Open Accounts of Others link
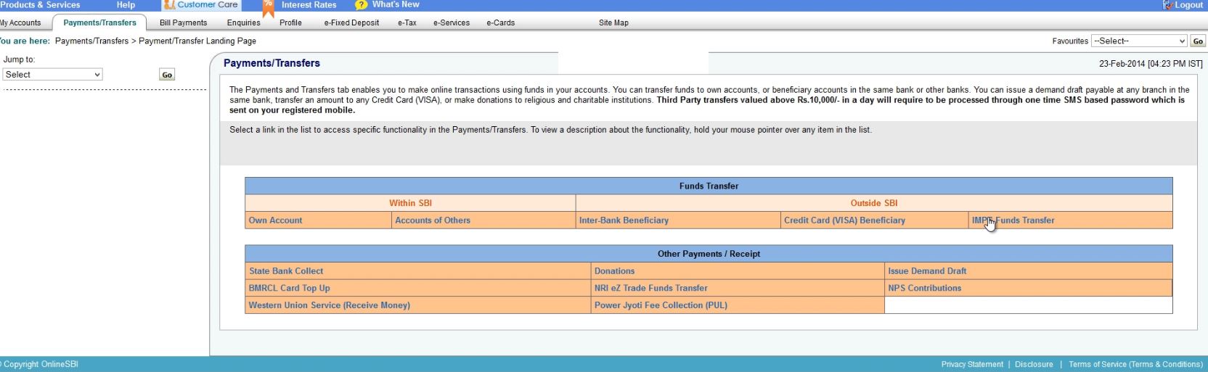1208x372 pixels. (x=433, y=220)
